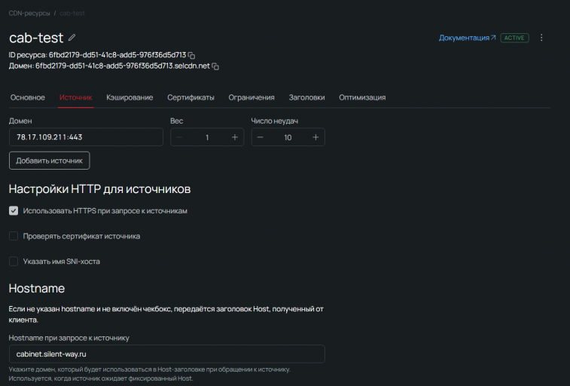570x386 pixels.
Task: Open the three-dot more options menu
Action: (541, 38)
